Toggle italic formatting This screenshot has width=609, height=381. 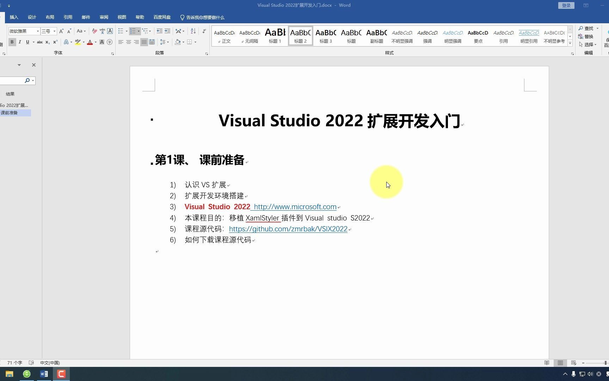tap(20, 42)
